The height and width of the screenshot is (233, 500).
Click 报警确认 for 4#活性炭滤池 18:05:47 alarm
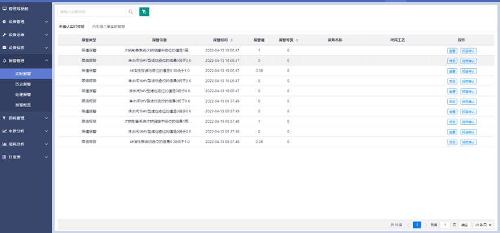[x=468, y=71]
